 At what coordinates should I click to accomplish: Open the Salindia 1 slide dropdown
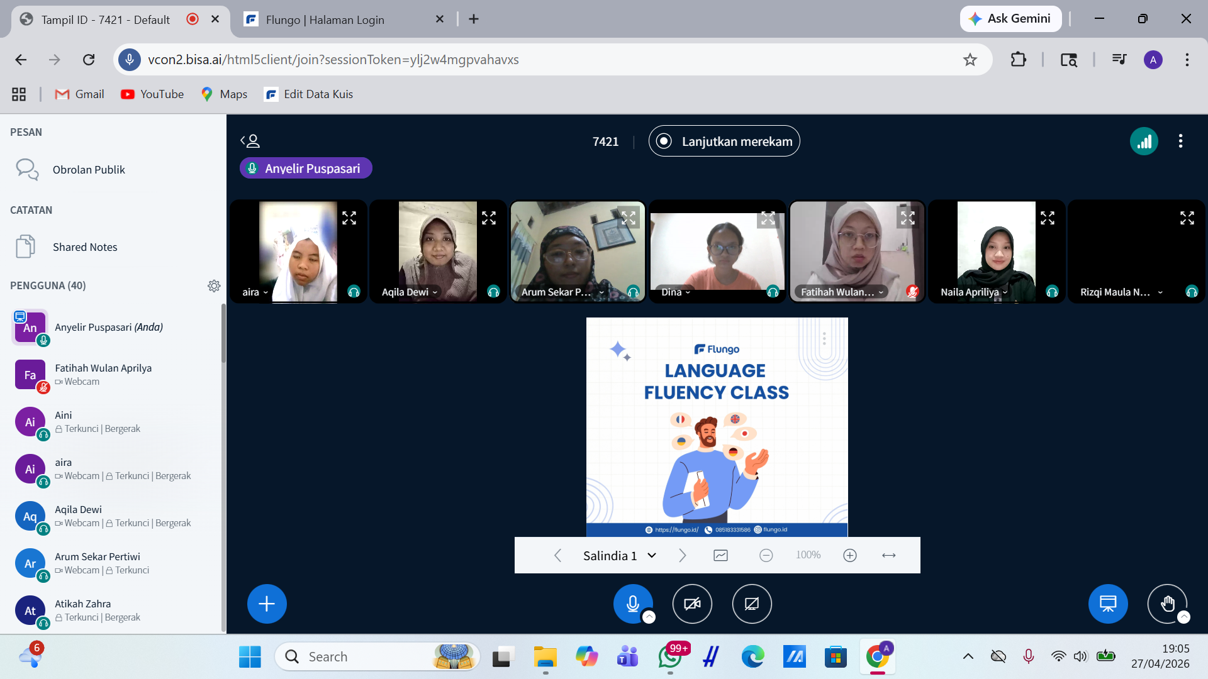click(620, 555)
